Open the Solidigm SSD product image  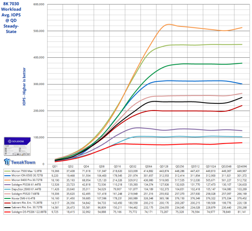click(x=17, y=146)
